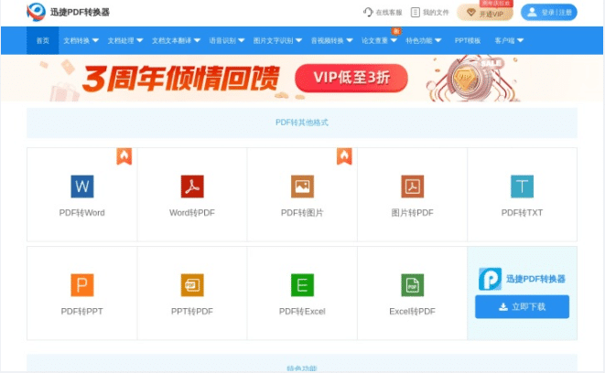
Task: Click the 我的文件 document icon
Action: [x=416, y=12]
